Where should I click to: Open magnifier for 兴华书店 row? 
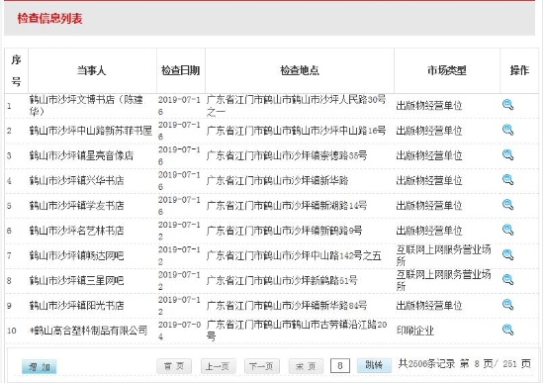(x=507, y=180)
